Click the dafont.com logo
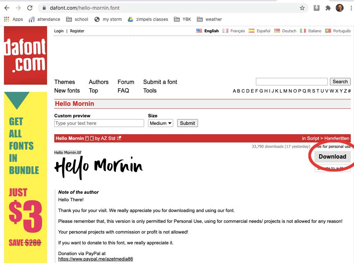Screen dimensions: 354x263 [26, 56]
